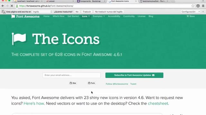Click the GitHub Fork button
206x115 pixels.
tap(91, 83)
